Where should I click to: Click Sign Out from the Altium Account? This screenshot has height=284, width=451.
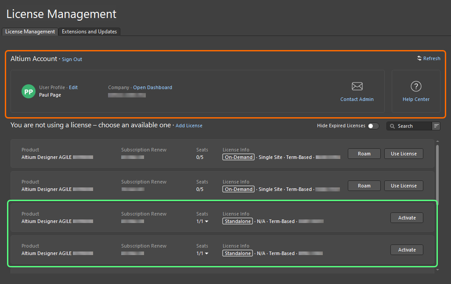(x=72, y=59)
